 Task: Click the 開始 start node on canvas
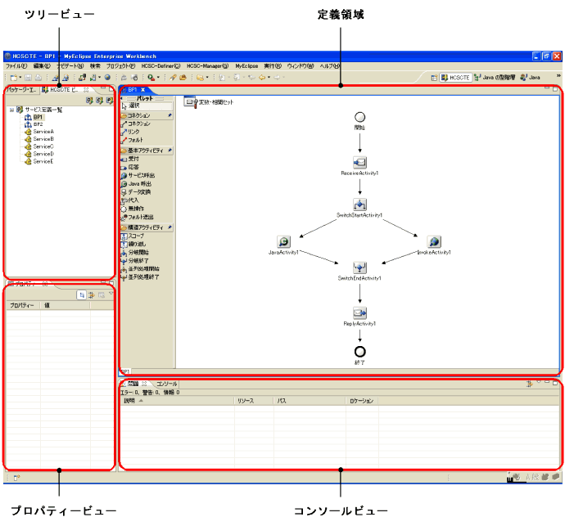[x=359, y=117]
